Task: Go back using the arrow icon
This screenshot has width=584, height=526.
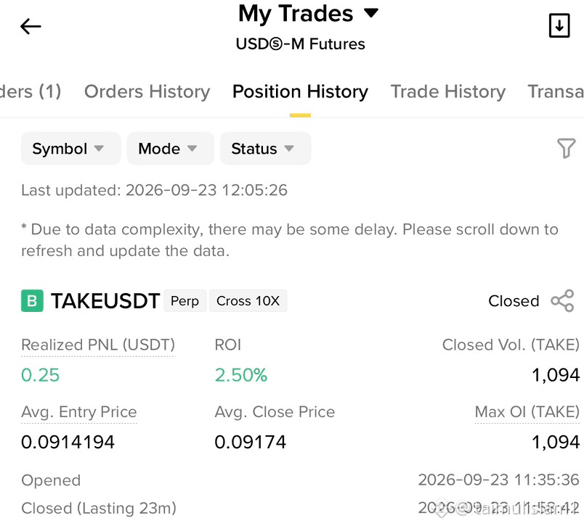Action: point(31,26)
